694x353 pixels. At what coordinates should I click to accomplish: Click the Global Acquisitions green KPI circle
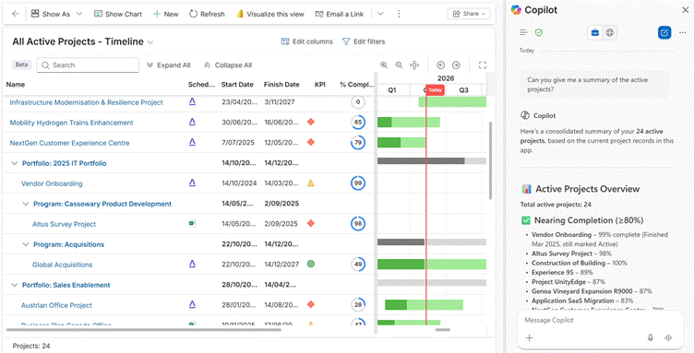tap(311, 264)
